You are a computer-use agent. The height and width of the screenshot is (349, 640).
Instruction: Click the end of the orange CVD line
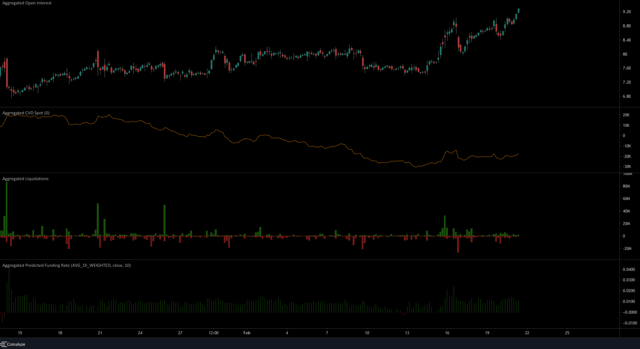tap(518, 154)
